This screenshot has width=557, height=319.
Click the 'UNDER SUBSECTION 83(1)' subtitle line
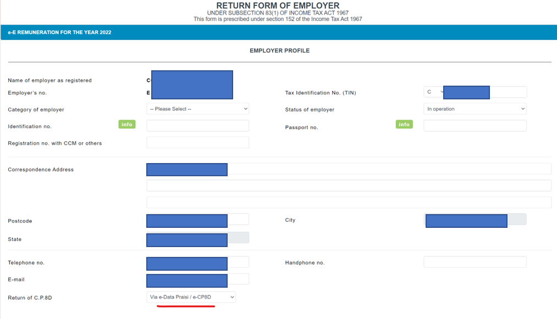278,13
